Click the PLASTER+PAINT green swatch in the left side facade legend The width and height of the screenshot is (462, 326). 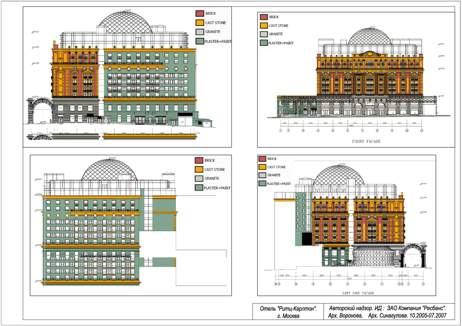click(x=263, y=184)
